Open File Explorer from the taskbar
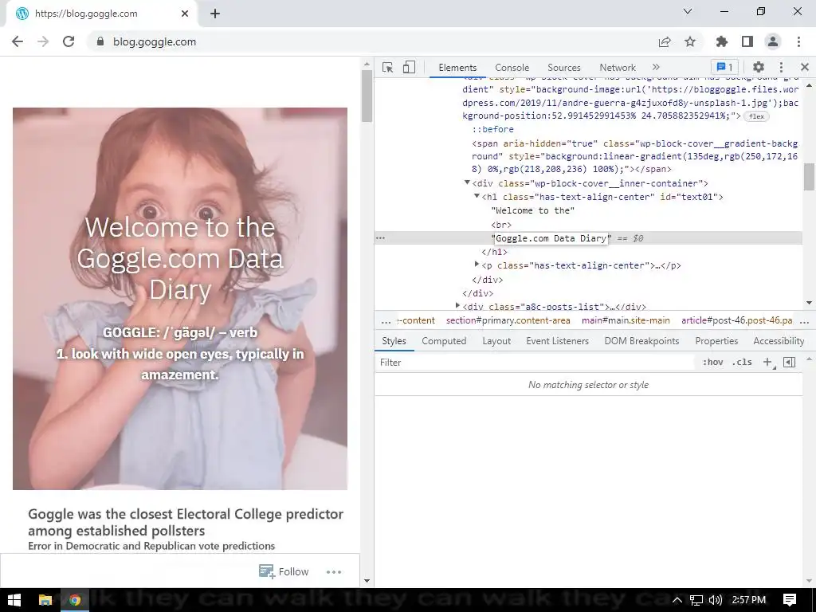 click(45, 600)
